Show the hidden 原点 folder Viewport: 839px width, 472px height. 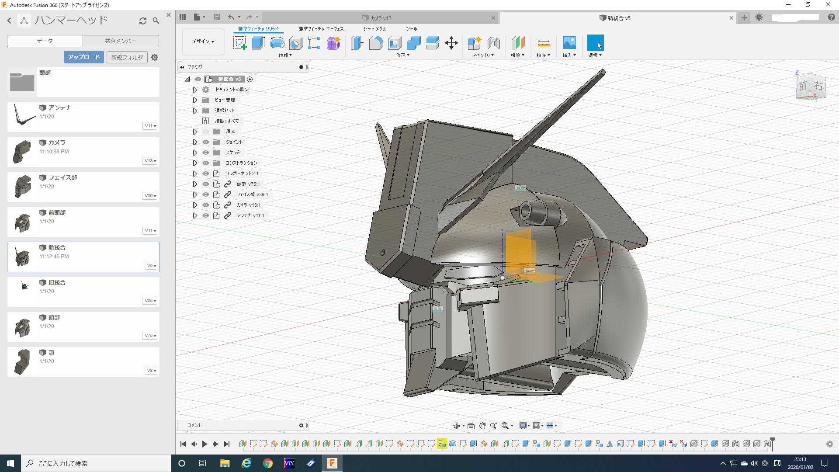coord(206,132)
